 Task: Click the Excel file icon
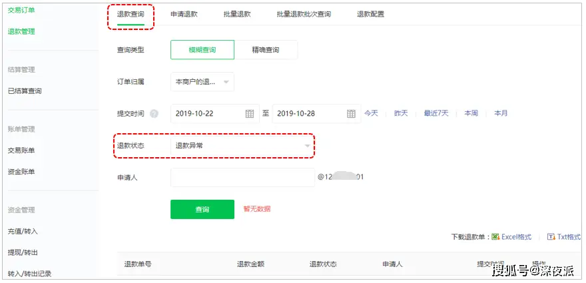pos(495,237)
